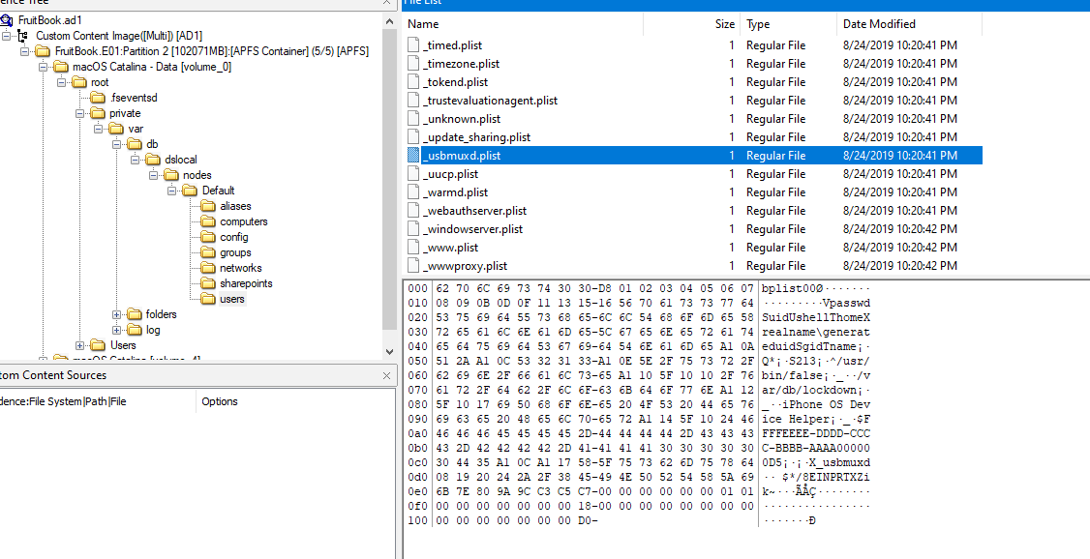Viewport: 1090px width, 559px height.
Task: Click the file icon for _timed.plist
Action: pyautogui.click(x=413, y=45)
